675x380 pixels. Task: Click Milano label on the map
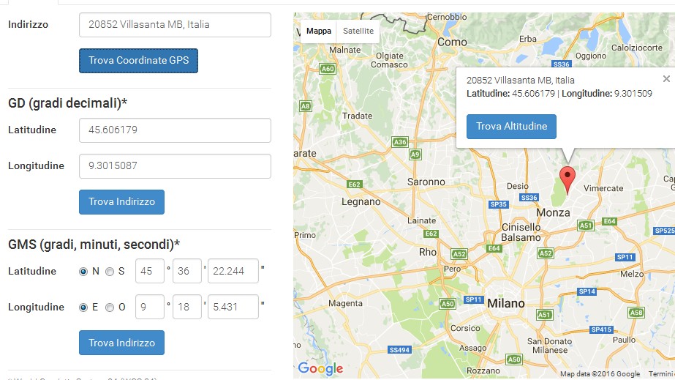506,303
